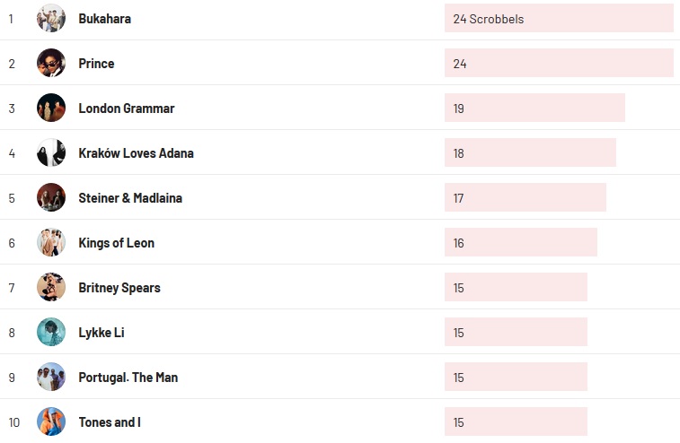680x443 pixels.
Task: Select the Kraków Loves Adana avatar
Action: click(x=51, y=152)
